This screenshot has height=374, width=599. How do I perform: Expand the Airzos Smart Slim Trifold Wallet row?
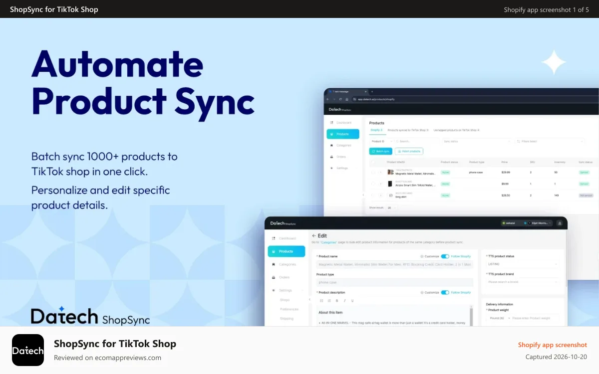380,184
